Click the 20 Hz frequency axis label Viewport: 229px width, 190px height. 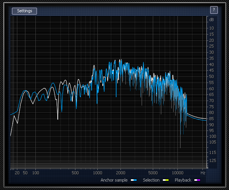click(17, 173)
